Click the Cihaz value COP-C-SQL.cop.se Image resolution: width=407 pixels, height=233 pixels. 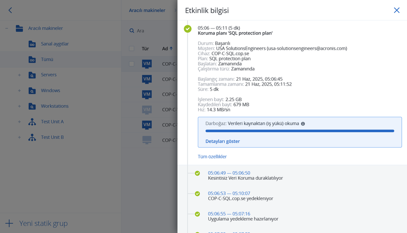[x=230, y=53]
